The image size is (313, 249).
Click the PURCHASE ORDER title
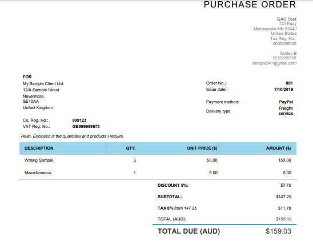click(x=250, y=5)
